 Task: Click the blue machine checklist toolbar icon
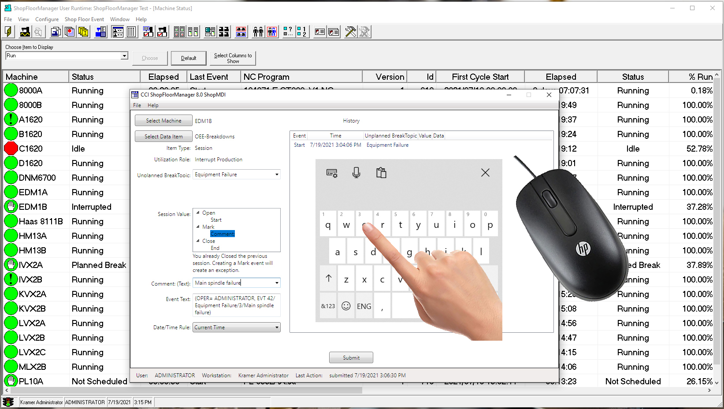click(149, 32)
